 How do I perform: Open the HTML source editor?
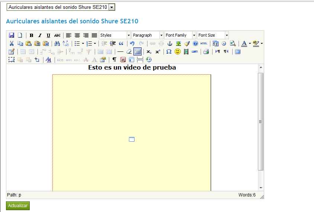tap(204, 44)
